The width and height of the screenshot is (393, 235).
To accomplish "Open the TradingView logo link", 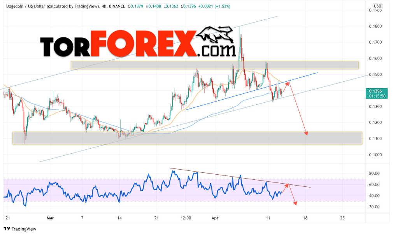I will 20,229.
